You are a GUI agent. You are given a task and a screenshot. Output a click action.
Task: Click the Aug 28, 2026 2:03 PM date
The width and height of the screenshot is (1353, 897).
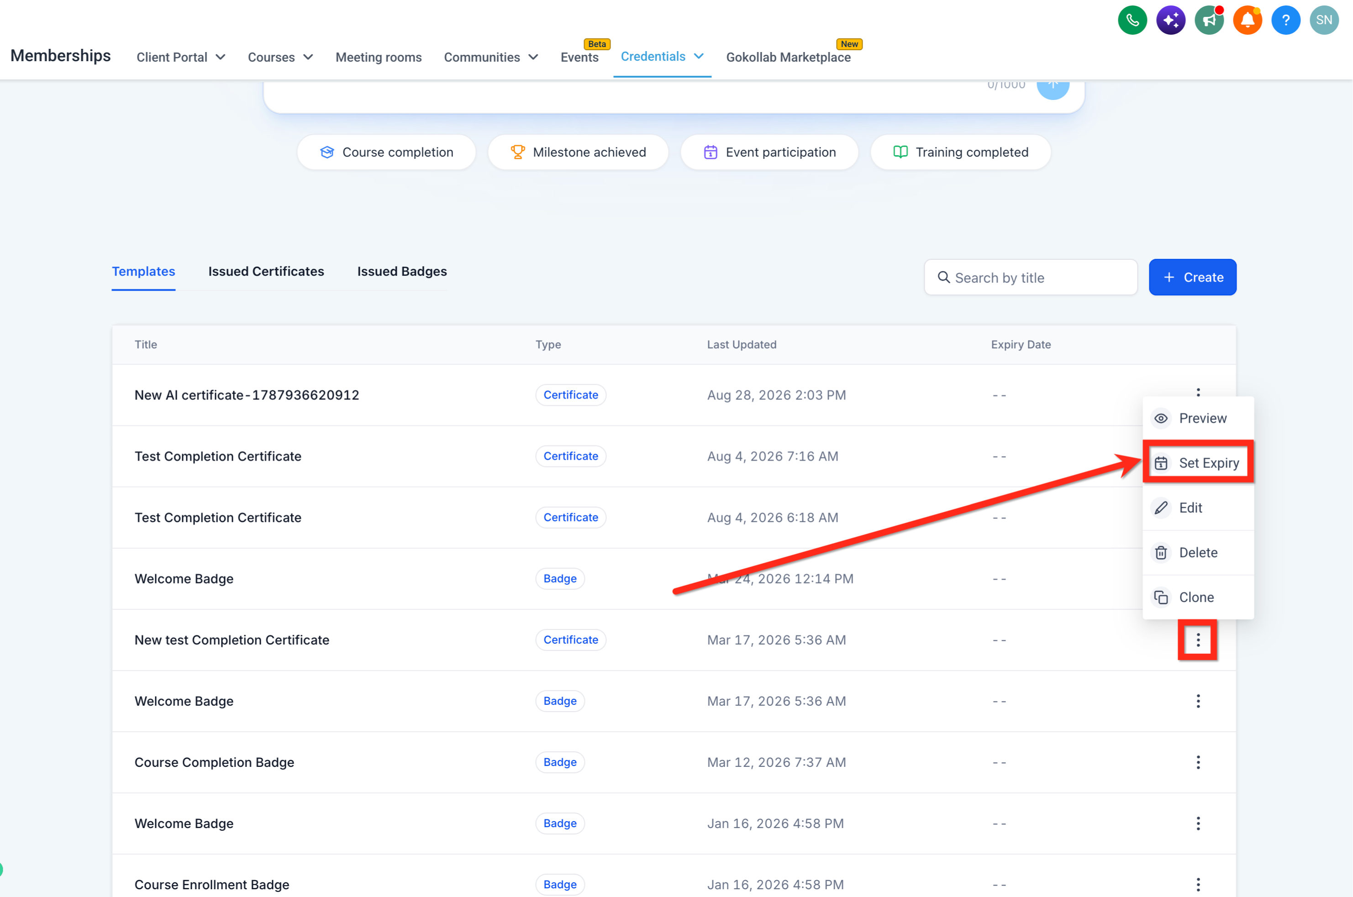[x=776, y=395]
